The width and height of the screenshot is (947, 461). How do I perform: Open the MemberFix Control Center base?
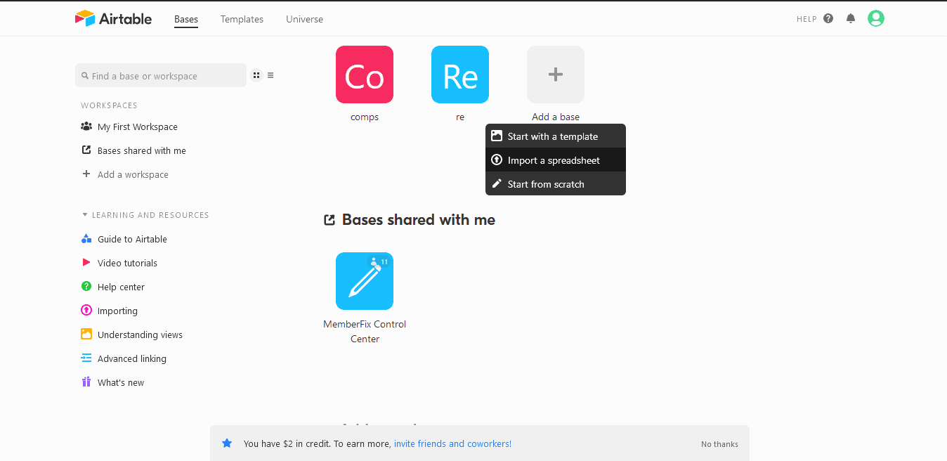click(x=364, y=281)
